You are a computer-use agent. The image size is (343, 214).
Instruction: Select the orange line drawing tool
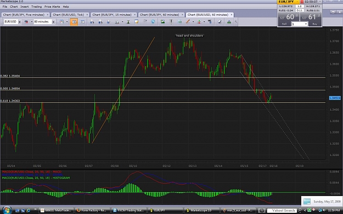(x=188, y=21)
